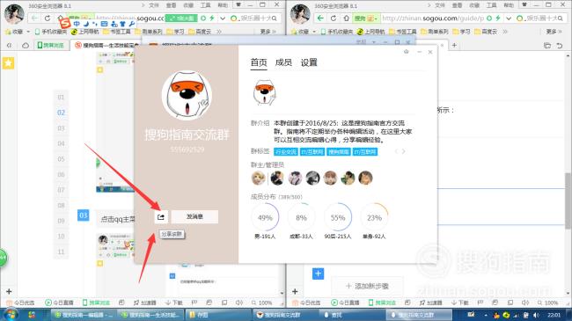Click the 23% 单身 member distribution circle
Viewport: 572px width, 321px height.
[x=374, y=218]
